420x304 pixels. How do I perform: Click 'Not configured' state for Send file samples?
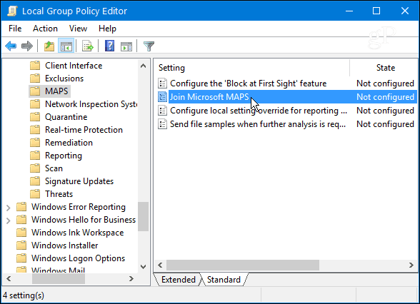(x=385, y=124)
